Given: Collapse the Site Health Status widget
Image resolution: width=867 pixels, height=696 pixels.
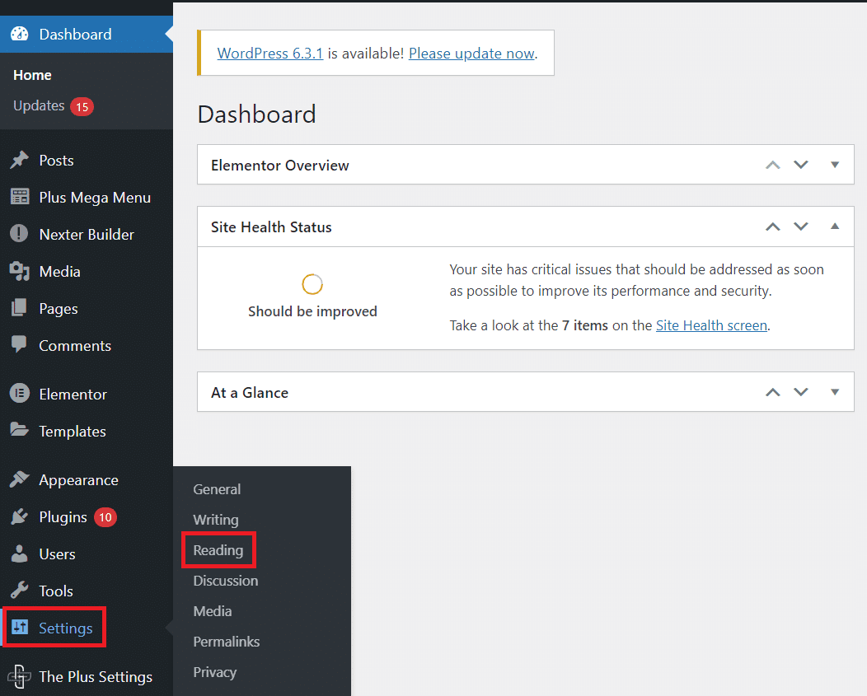Looking at the screenshot, I should point(835,226).
